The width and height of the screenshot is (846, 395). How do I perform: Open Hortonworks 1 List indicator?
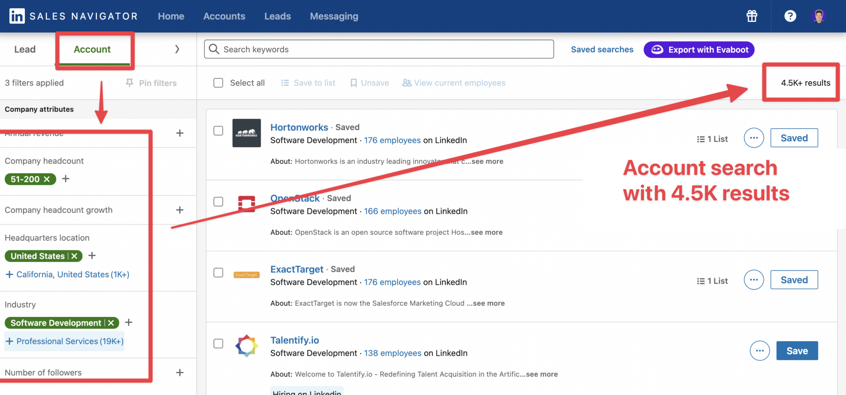coord(712,139)
